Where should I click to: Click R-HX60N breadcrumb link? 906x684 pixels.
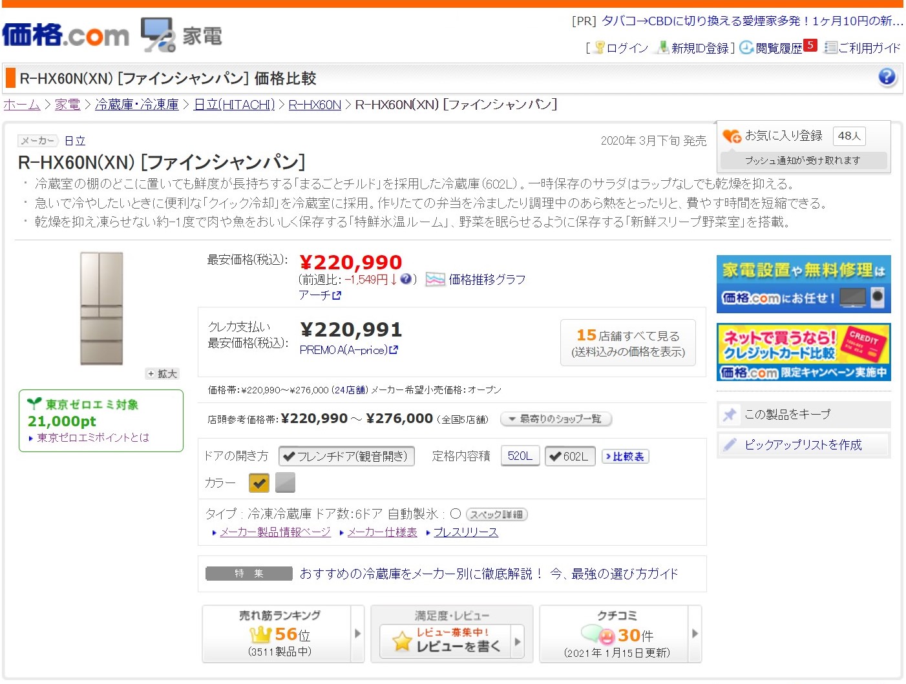[x=315, y=105]
